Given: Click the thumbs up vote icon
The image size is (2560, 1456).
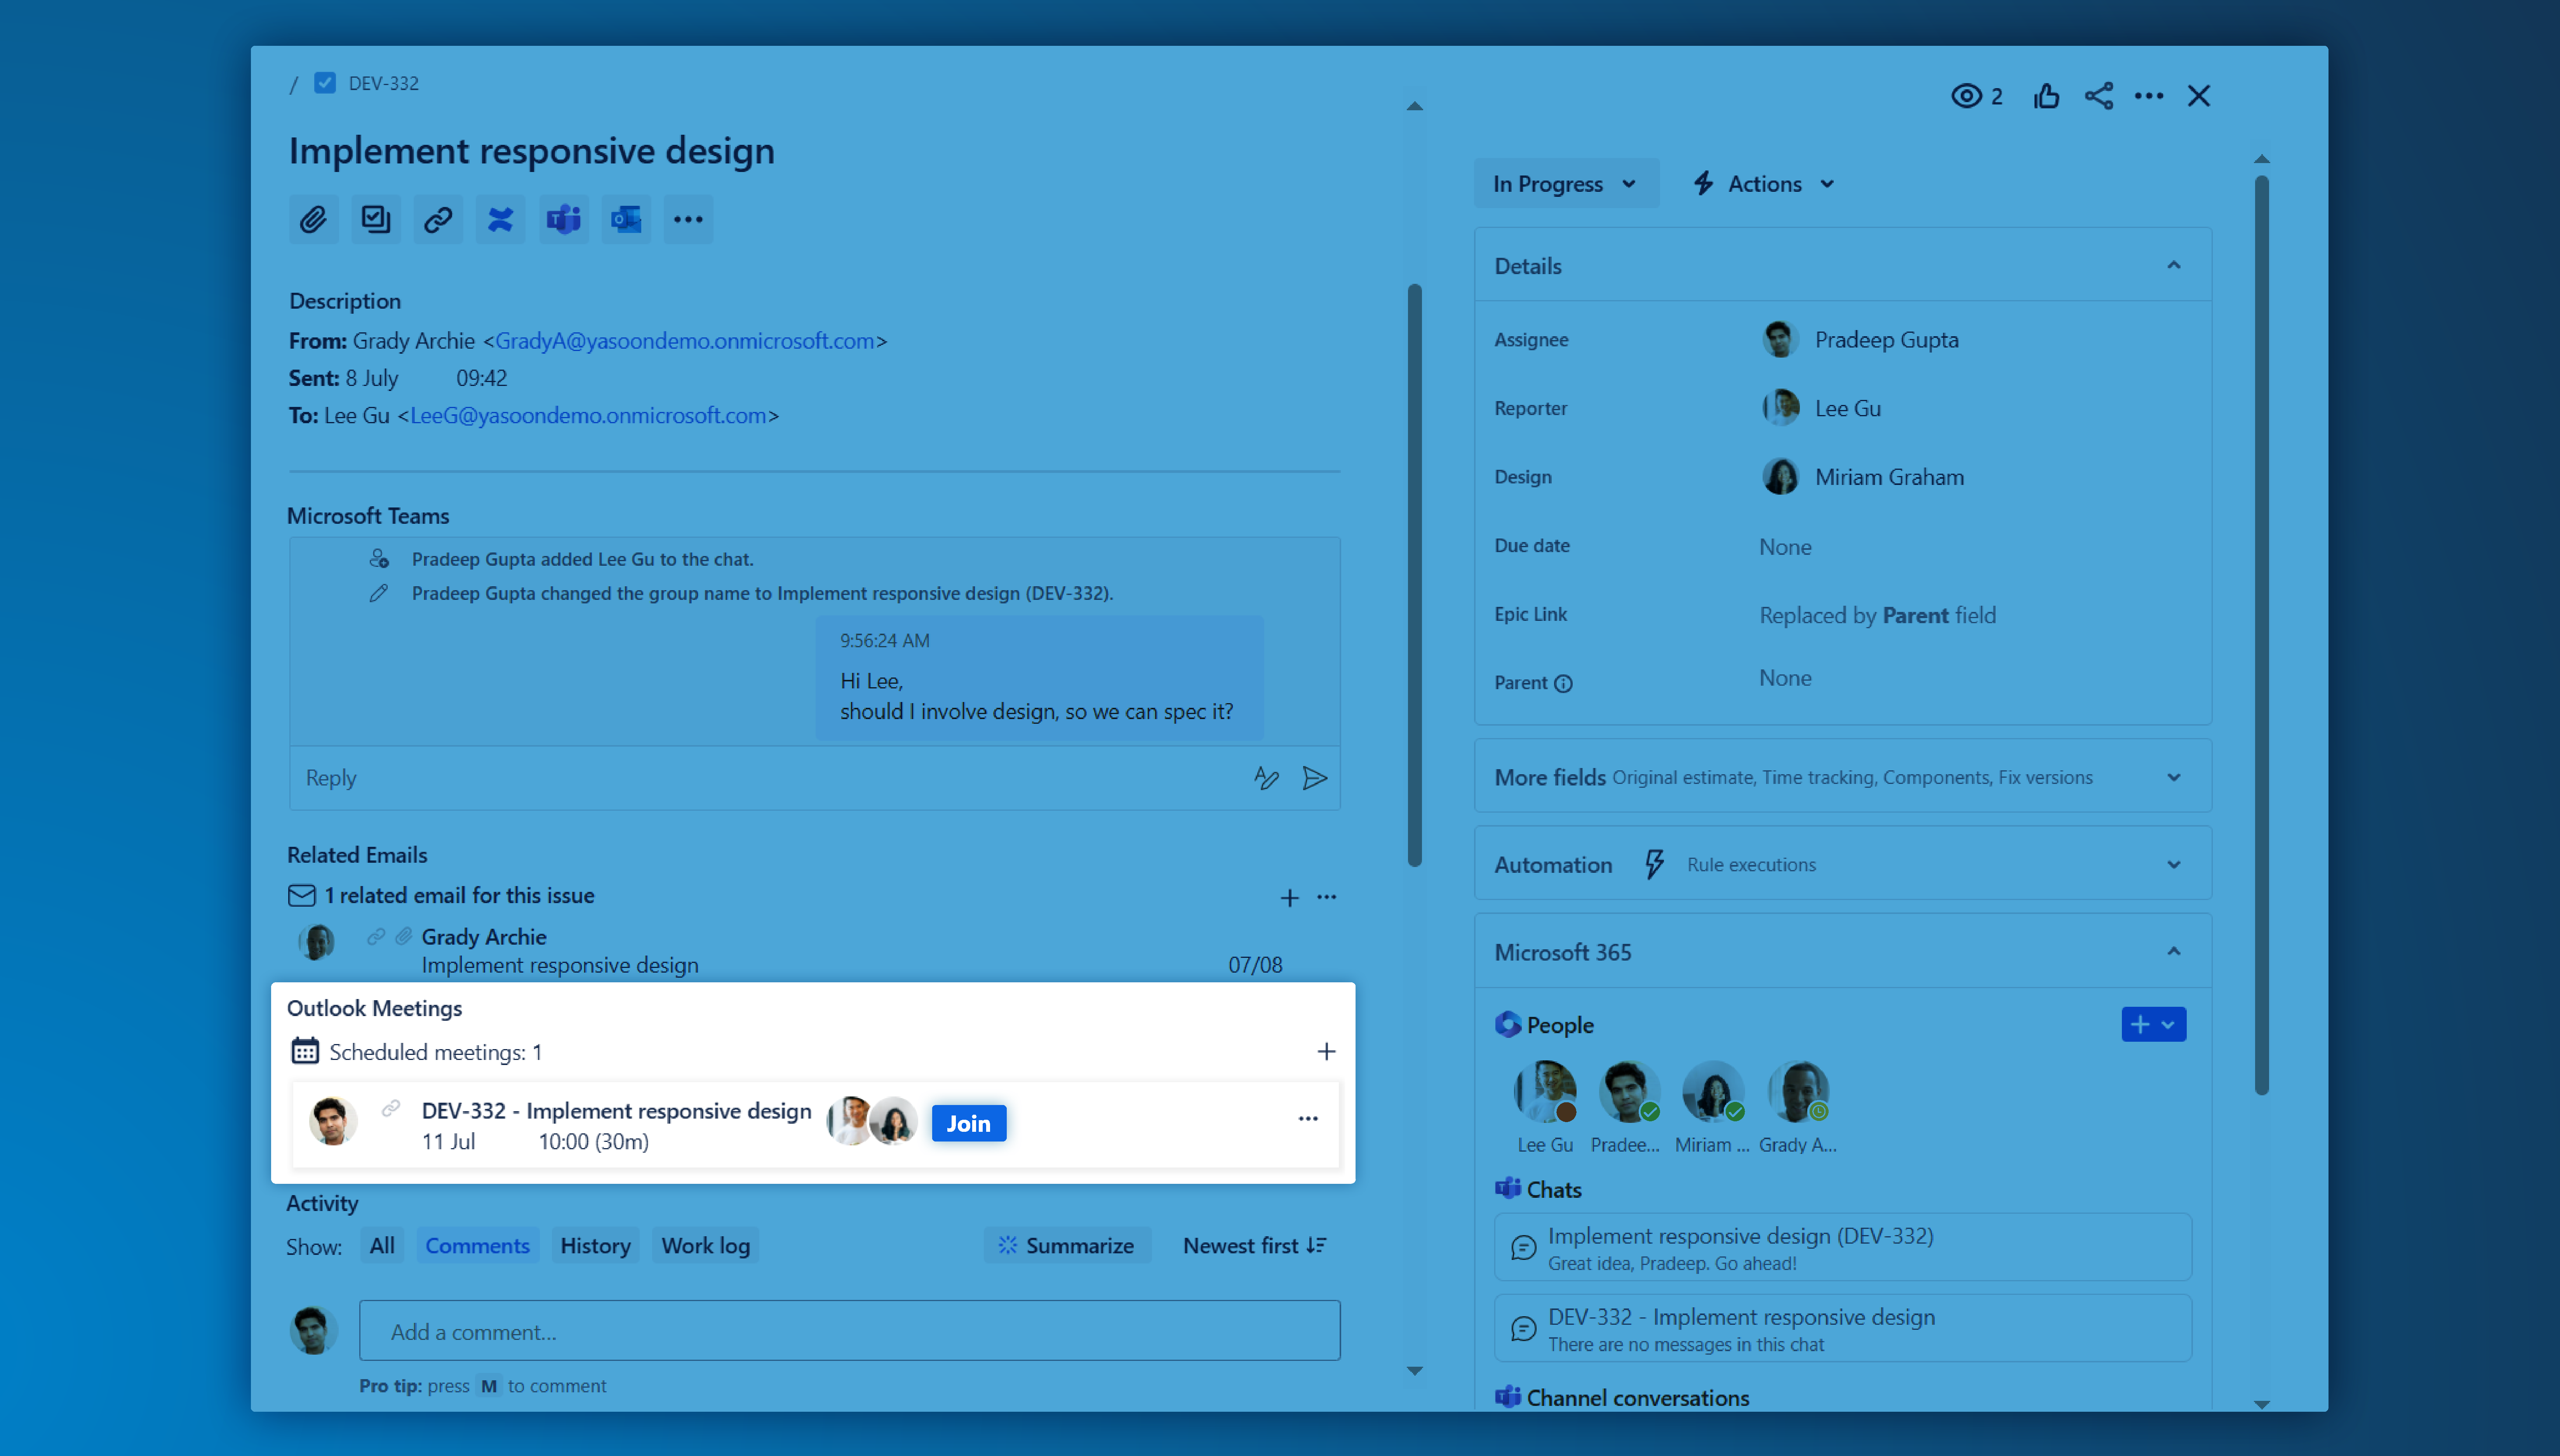Looking at the screenshot, I should pos(2046,96).
